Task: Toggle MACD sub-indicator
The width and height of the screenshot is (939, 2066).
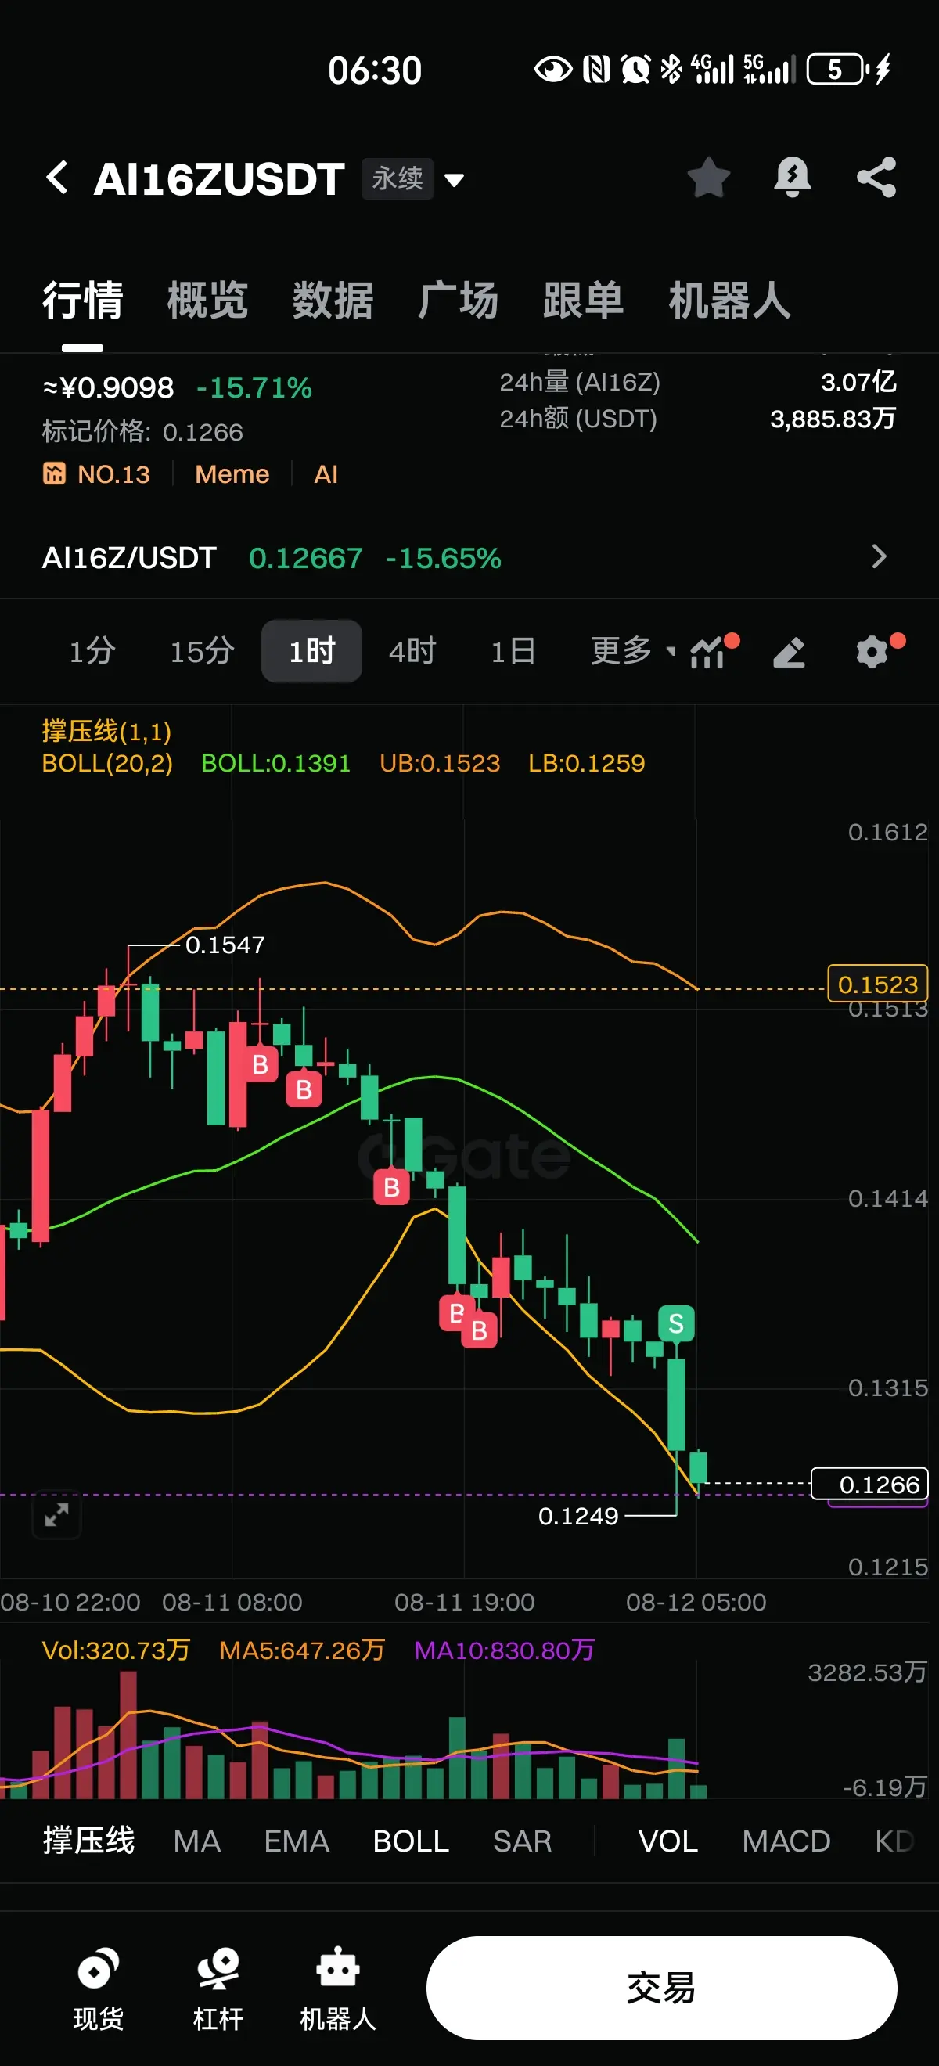Action: pos(786,1841)
